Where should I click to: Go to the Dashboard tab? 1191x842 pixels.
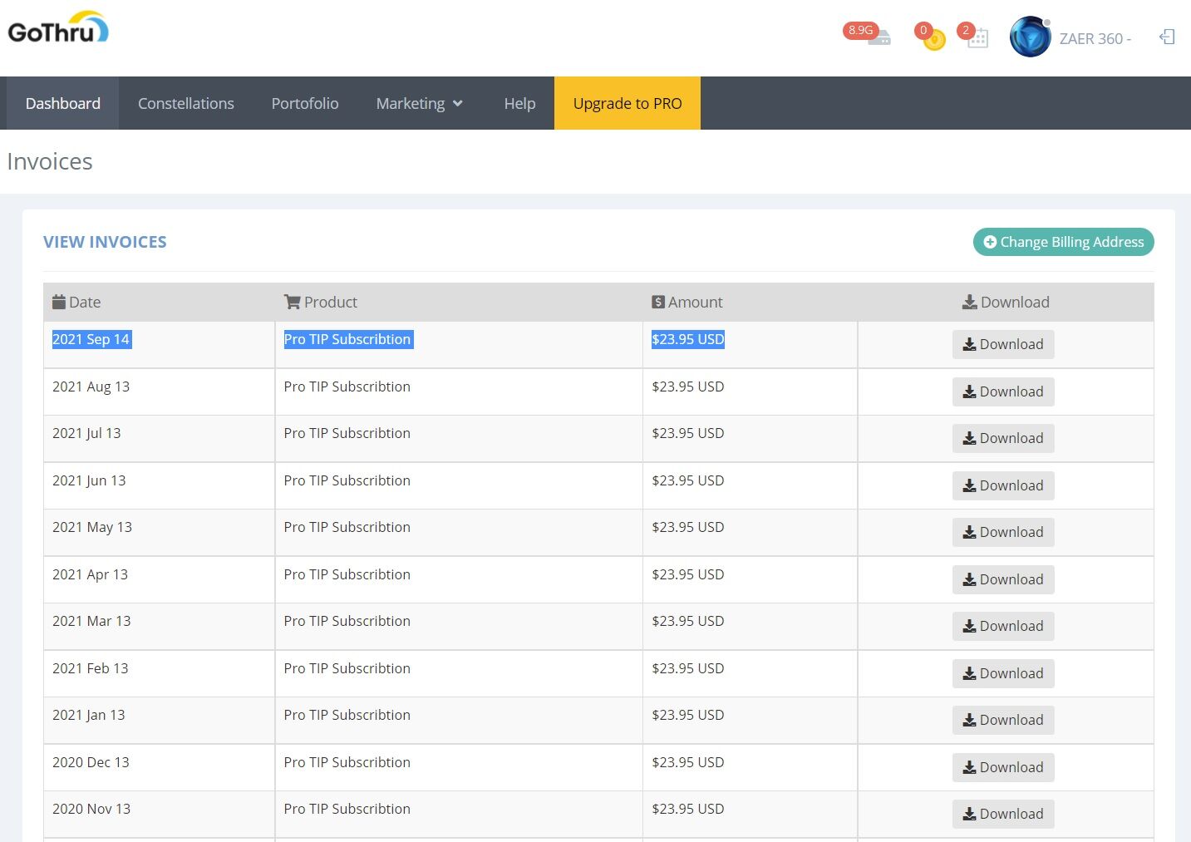63,103
